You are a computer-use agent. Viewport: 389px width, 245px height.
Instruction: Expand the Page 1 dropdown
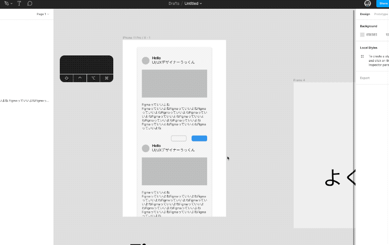click(43, 14)
